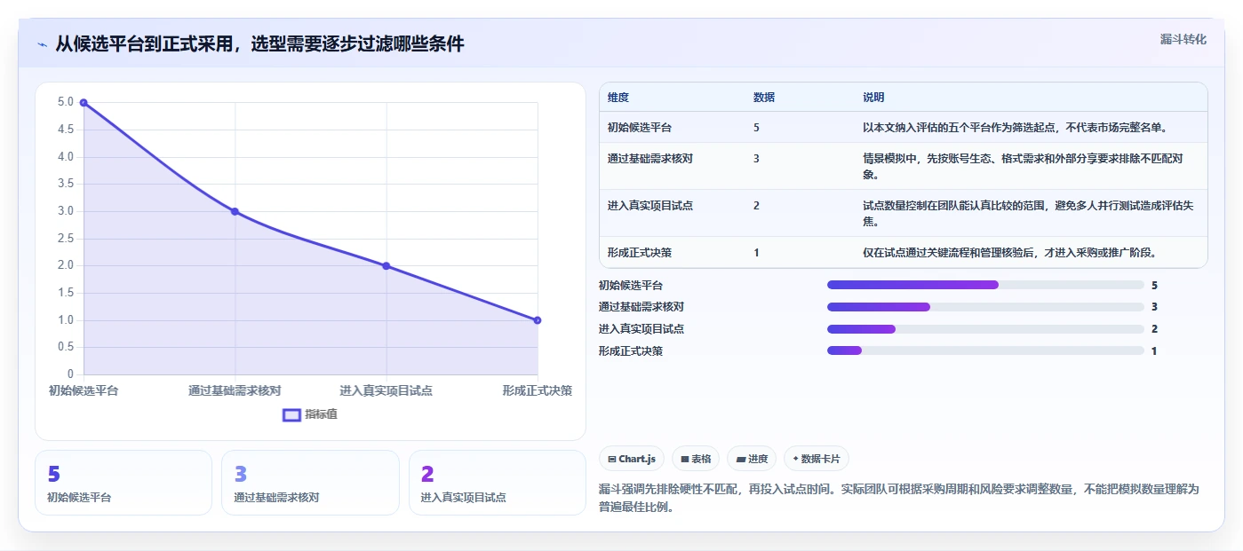The image size is (1243, 551).
Task: Click the chart point at 通过基础需求核对
Action: (x=235, y=211)
